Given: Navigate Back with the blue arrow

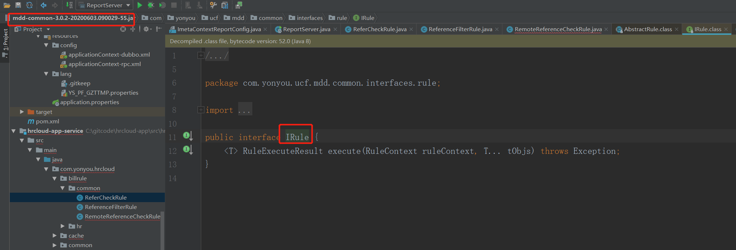Looking at the screenshot, I should [x=44, y=5].
